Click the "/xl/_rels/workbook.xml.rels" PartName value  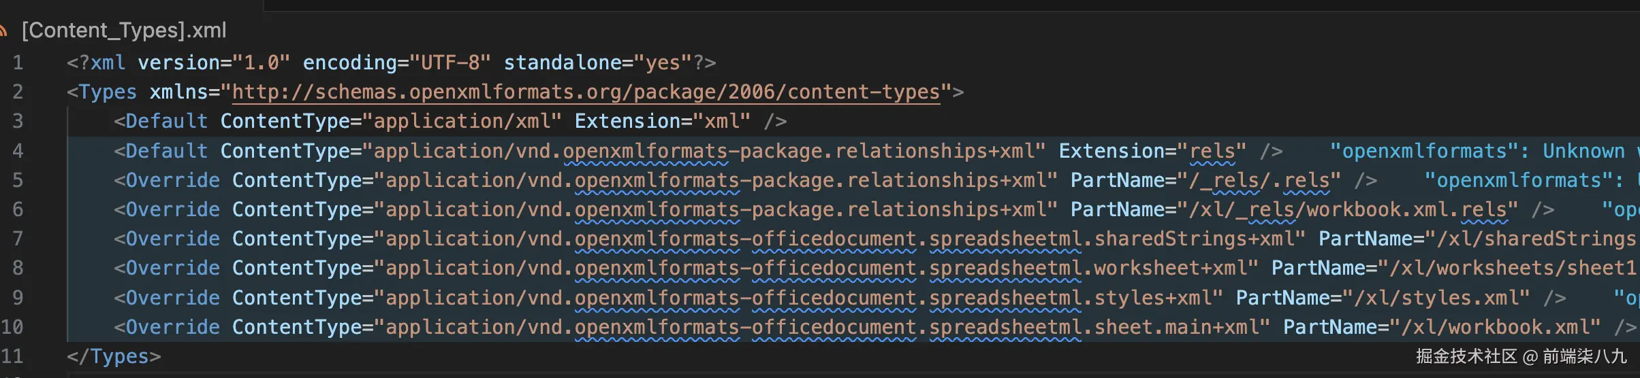point(1353,209)
